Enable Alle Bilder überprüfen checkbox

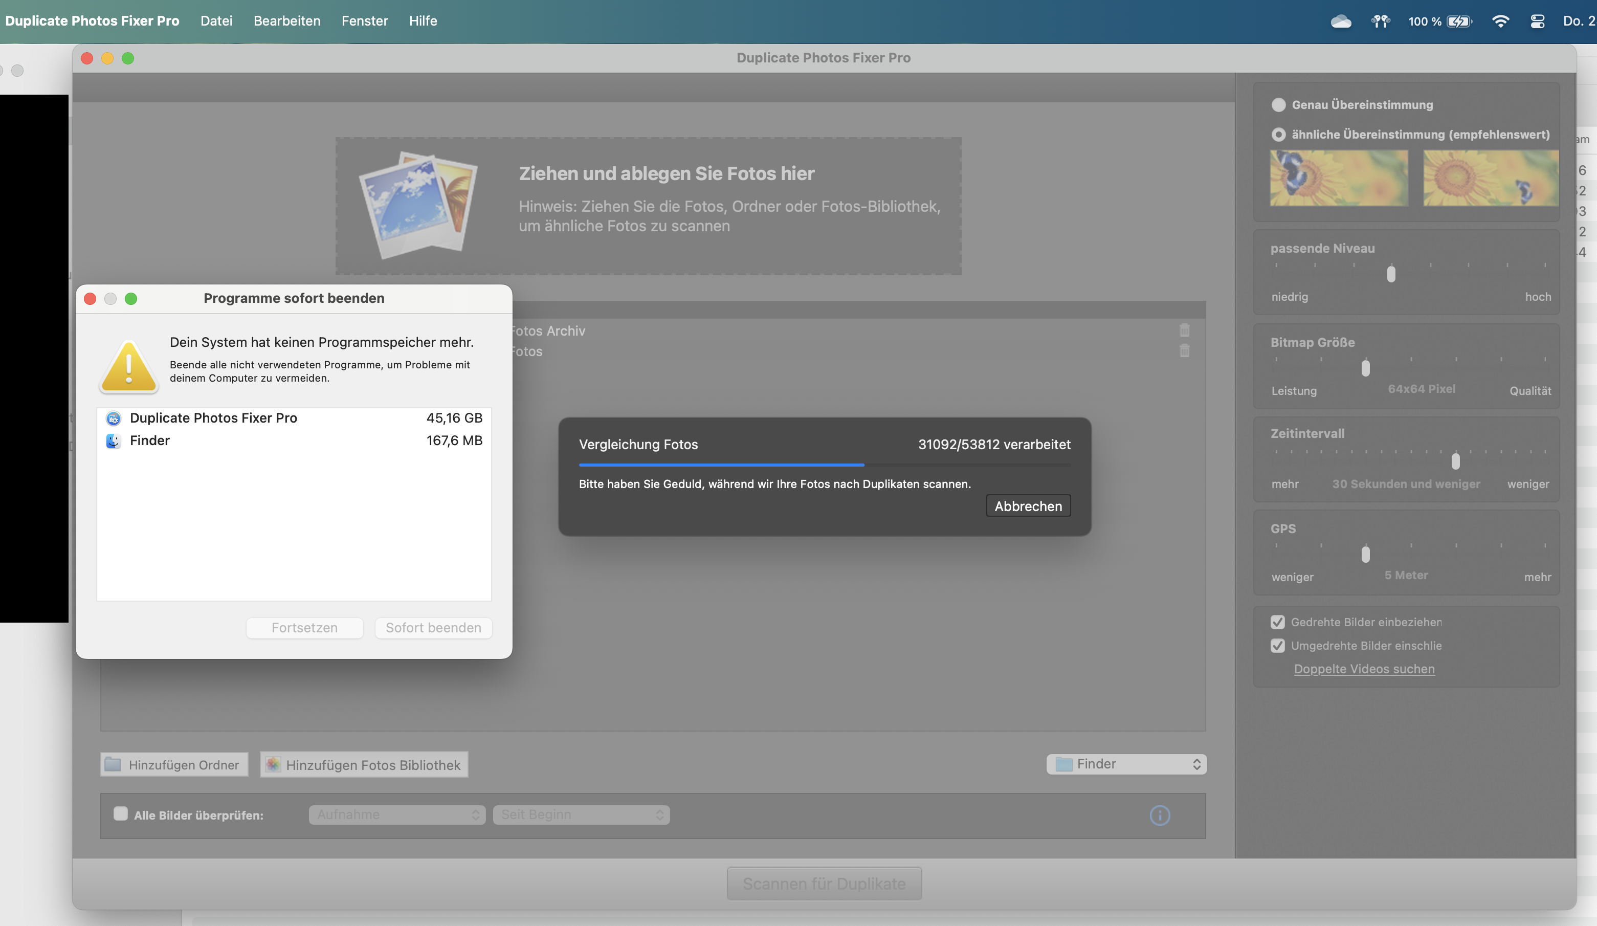(x=120, y=814)
